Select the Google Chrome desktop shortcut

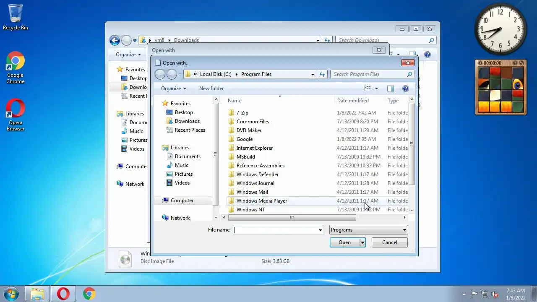tap(16, 68)
